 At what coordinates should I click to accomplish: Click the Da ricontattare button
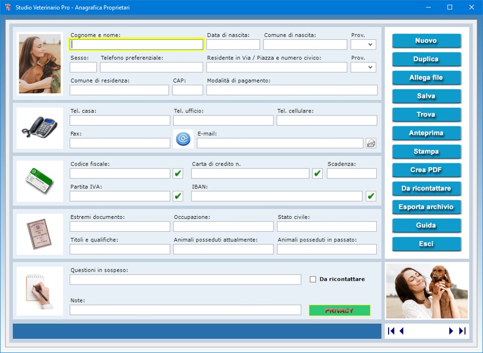426,189
